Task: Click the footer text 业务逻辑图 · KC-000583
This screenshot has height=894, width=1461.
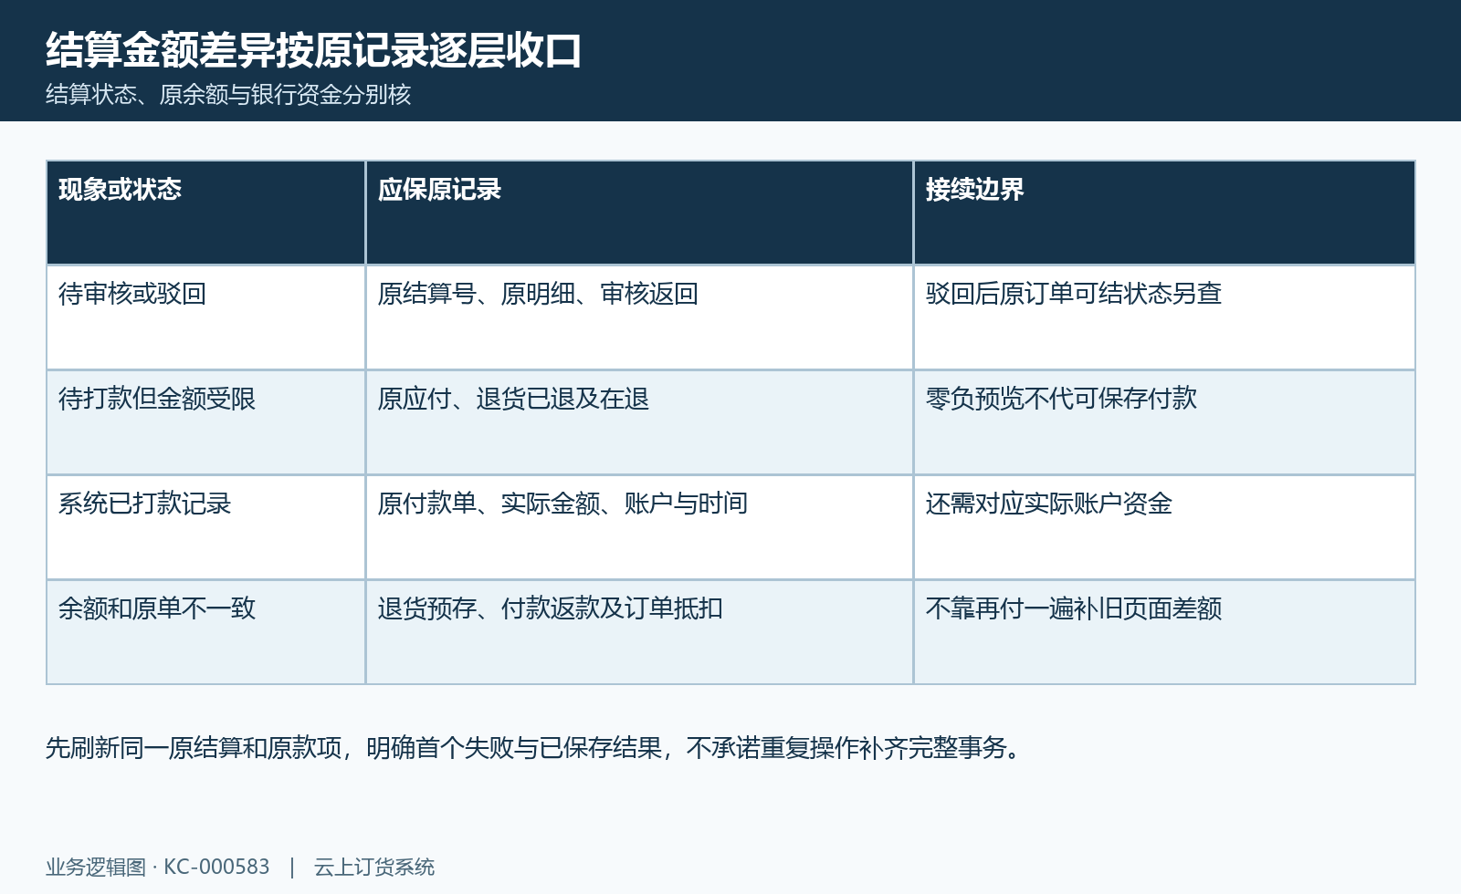Action: 158,867
